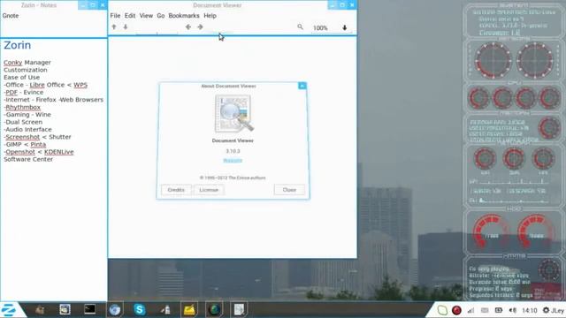Click the battery icon in system tray
The width and height of the screenshot is (566, 318).
point(499,310)
